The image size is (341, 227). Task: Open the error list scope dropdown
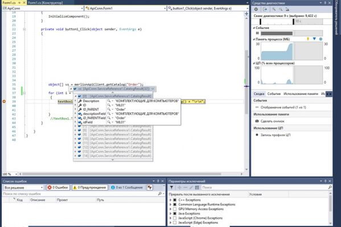23,187
